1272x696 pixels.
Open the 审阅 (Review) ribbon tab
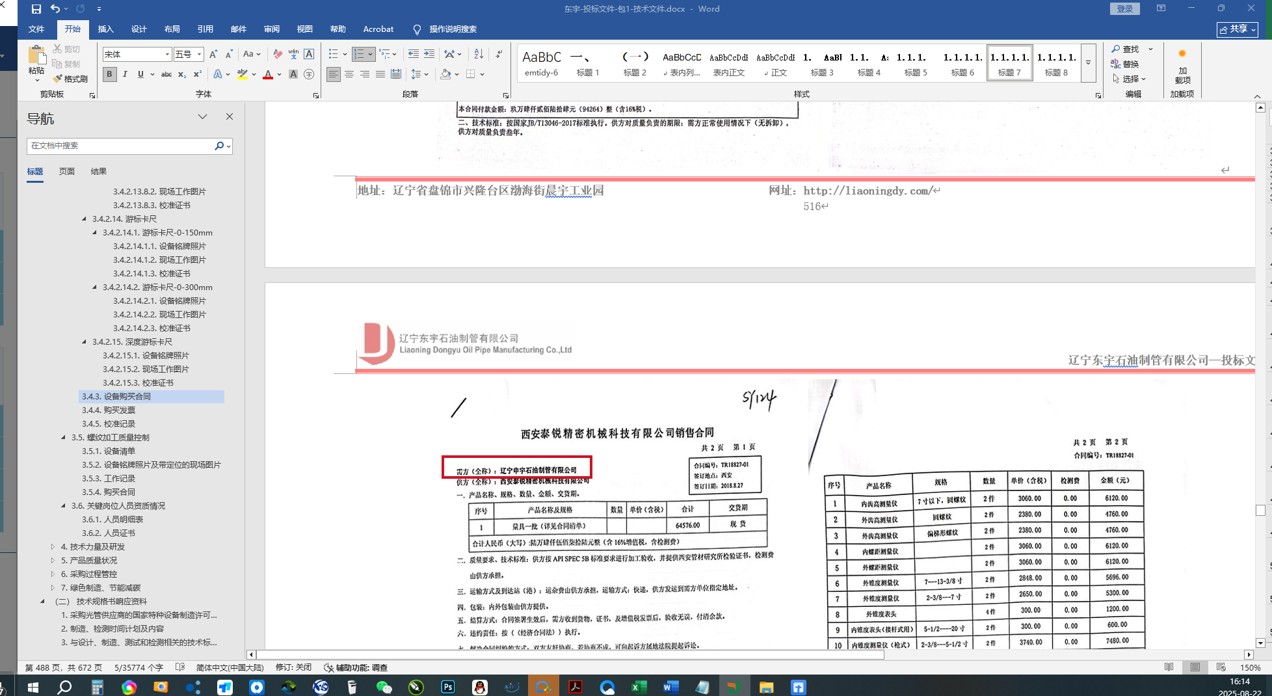[x=271, y=29]
